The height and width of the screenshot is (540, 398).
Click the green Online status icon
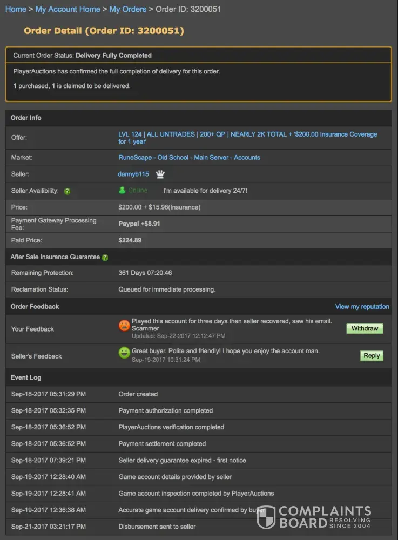[x=123, y=190]
